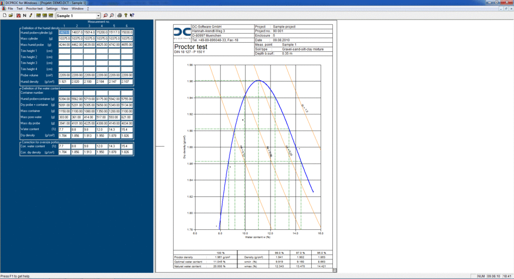Click the NUM indicator in the status bar
Screen dimensions: 514x279
(x=481, y=276)
